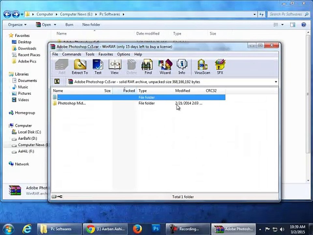
Task: Click Computer News (E:) in the address breadcrumb
Action: tap(76, 14)
